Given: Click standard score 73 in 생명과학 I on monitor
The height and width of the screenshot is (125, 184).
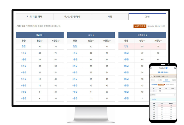Looking at the screenshot, I should coord(158,46).
